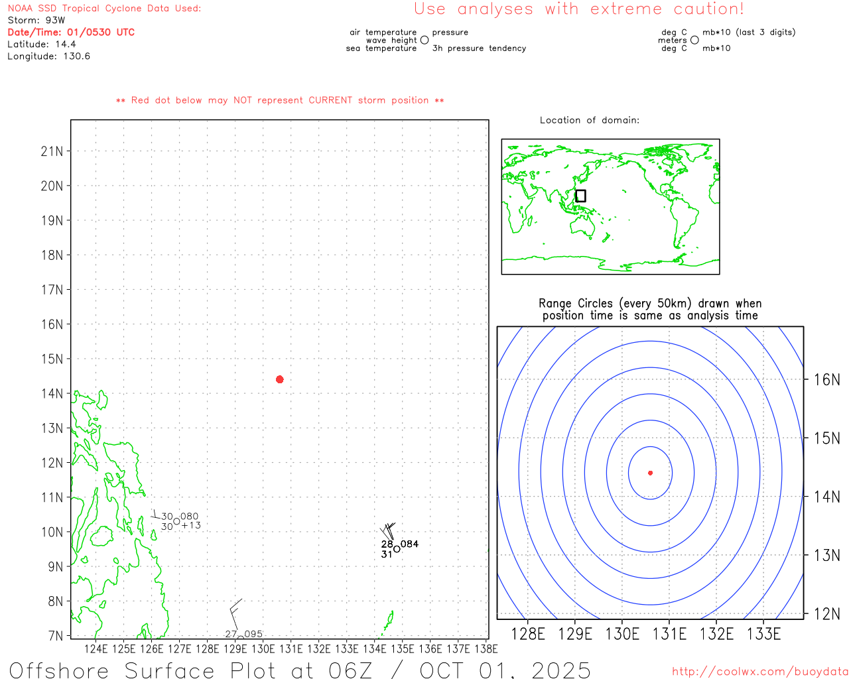The width and height of the screenshot is (849, 679).
Task: Click the NOAA SSD Tropical Cyclone Data heading
Action: pyautogui.click(x=104, y=9)
